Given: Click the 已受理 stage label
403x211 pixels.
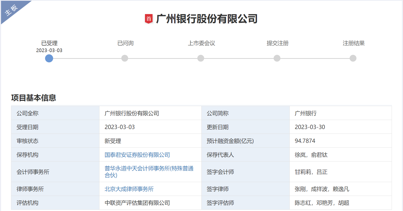Looking at the screenshot, I should click(49, 43).
